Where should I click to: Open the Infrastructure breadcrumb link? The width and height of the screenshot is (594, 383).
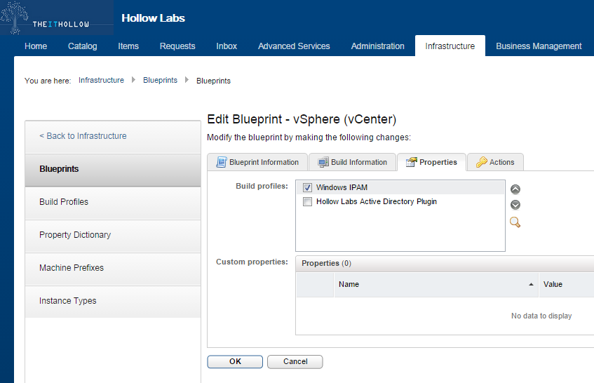click(x=101, y=81)
